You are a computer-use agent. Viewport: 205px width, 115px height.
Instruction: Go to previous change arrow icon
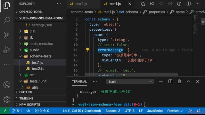click(x=152, y=4)
